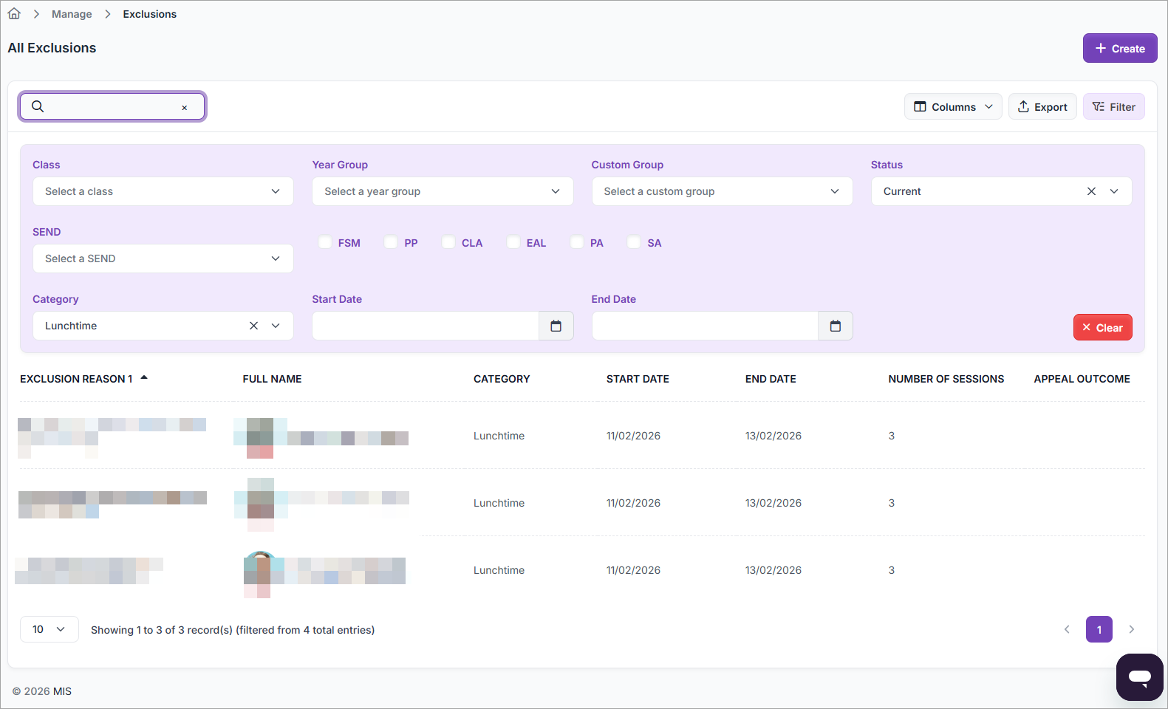This screenshot has height=709, width=1168.
Task: Tick the PP filter checkbox
Action: pyautogui.click(x=391, y=242)
